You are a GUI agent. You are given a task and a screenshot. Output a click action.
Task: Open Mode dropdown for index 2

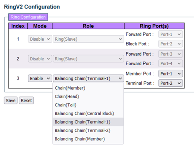(x=40, y=59)
